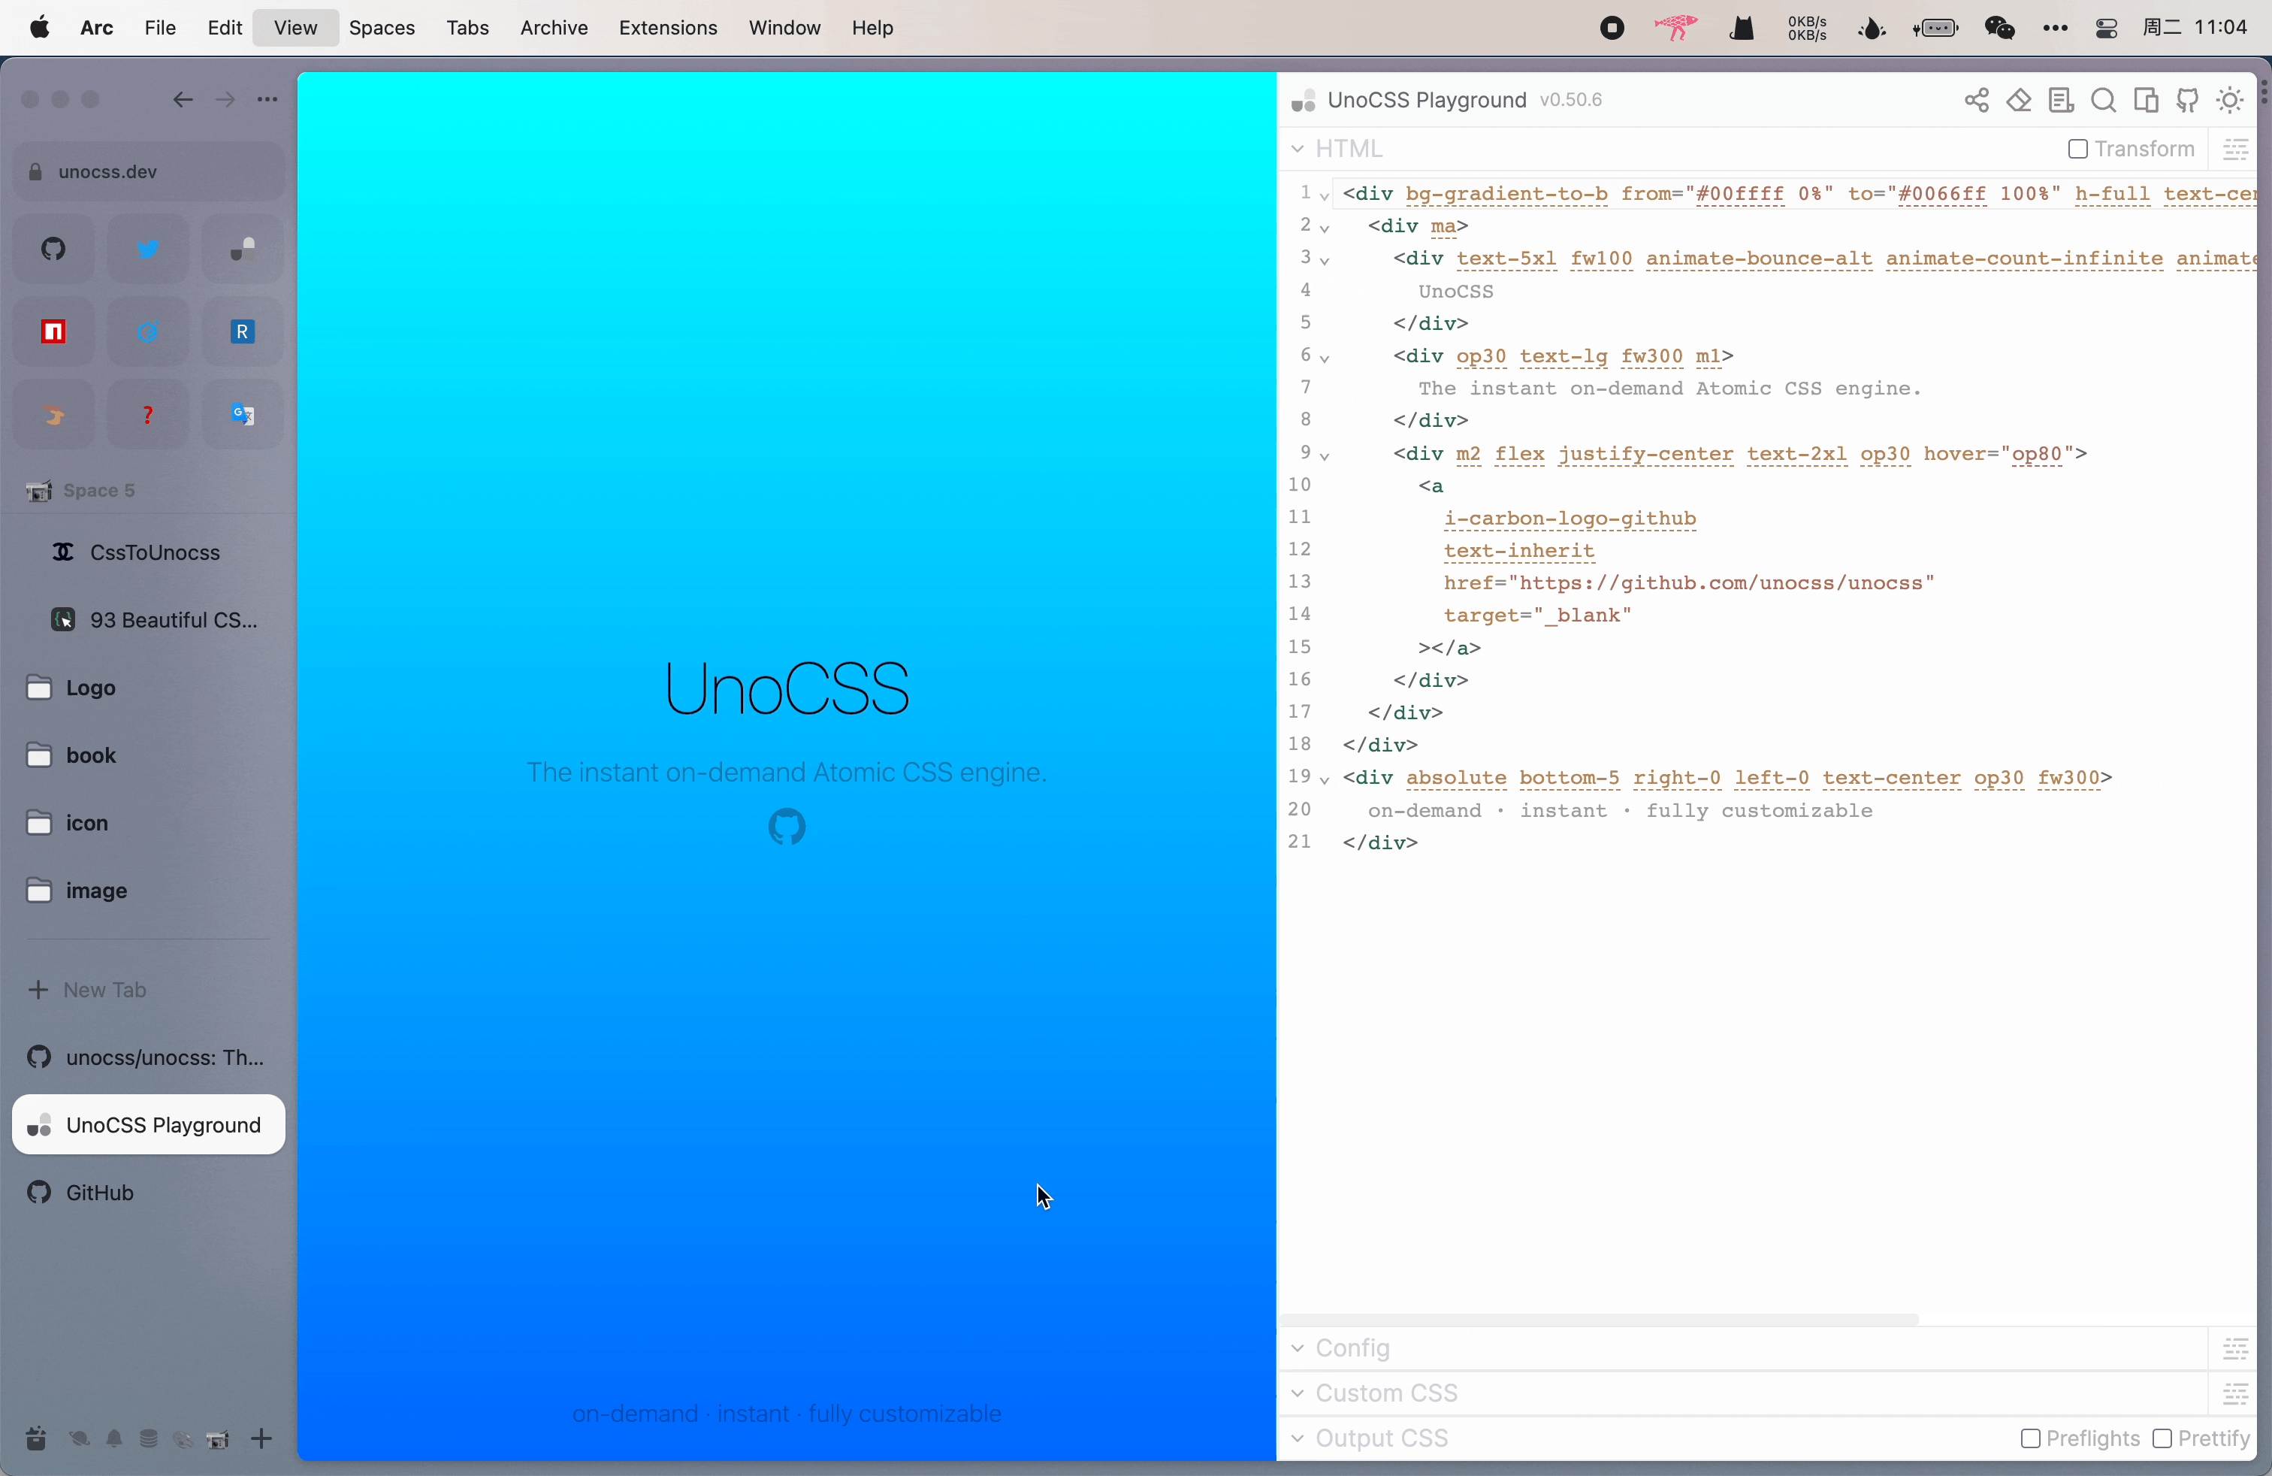Open the icon folder
The width and height of the screenshot is (2272, 1476).
[149, 823]
